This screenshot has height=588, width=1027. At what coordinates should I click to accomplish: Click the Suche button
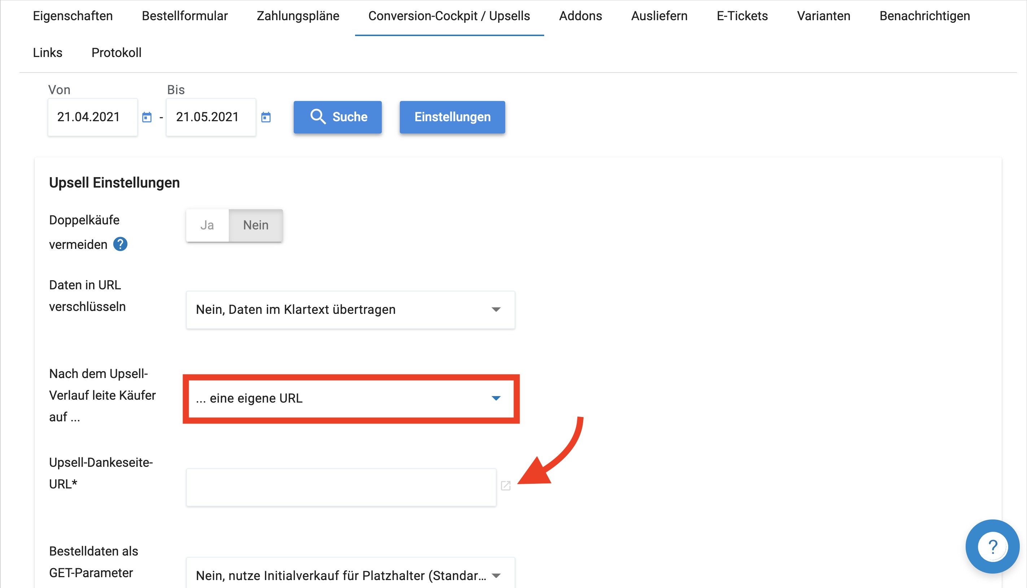tap(338, 117)
